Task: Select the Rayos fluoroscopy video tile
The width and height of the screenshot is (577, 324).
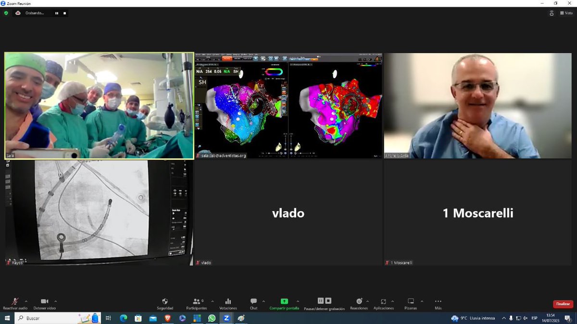Action: (99, 213)
